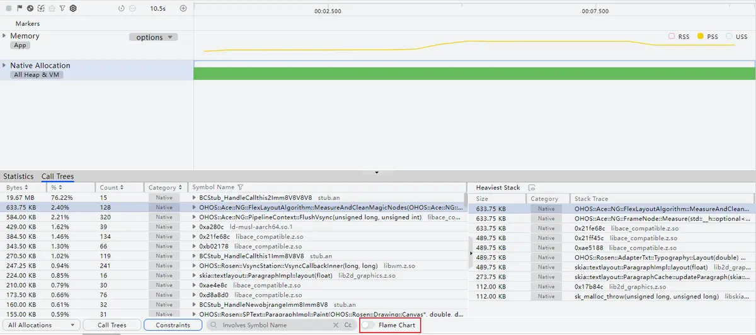Click the circular reset zoom icon
Screen dimensions: 756x335
click(x=122, y=8)
